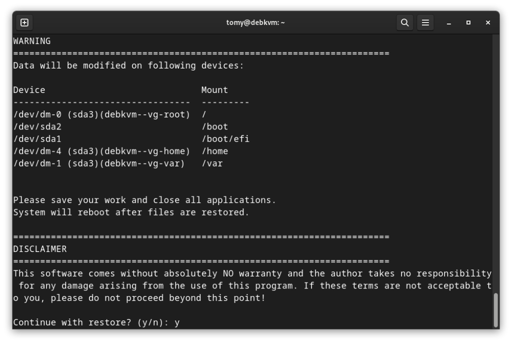Click the Mount column header
The height and width of the screenshot is (343, 512).
pyautogui.click(x=214, y=90)
